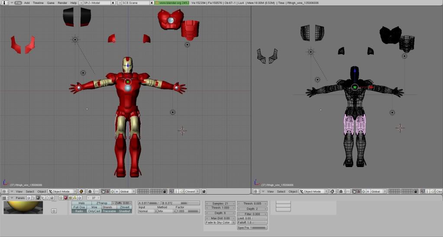Toggle the Traceable material option

coord(109,211)
